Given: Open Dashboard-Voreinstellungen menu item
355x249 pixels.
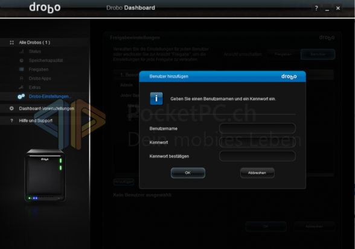Looking at the screenshot, I should (46, 109).
